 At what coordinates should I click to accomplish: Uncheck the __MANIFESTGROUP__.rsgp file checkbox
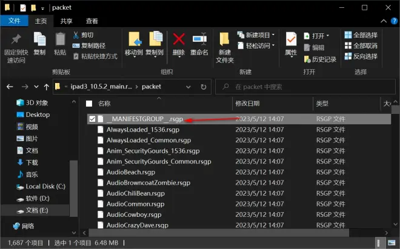point(92,119)
